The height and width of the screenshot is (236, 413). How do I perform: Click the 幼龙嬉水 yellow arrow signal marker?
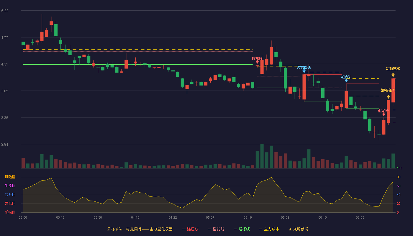click(393, 75)
